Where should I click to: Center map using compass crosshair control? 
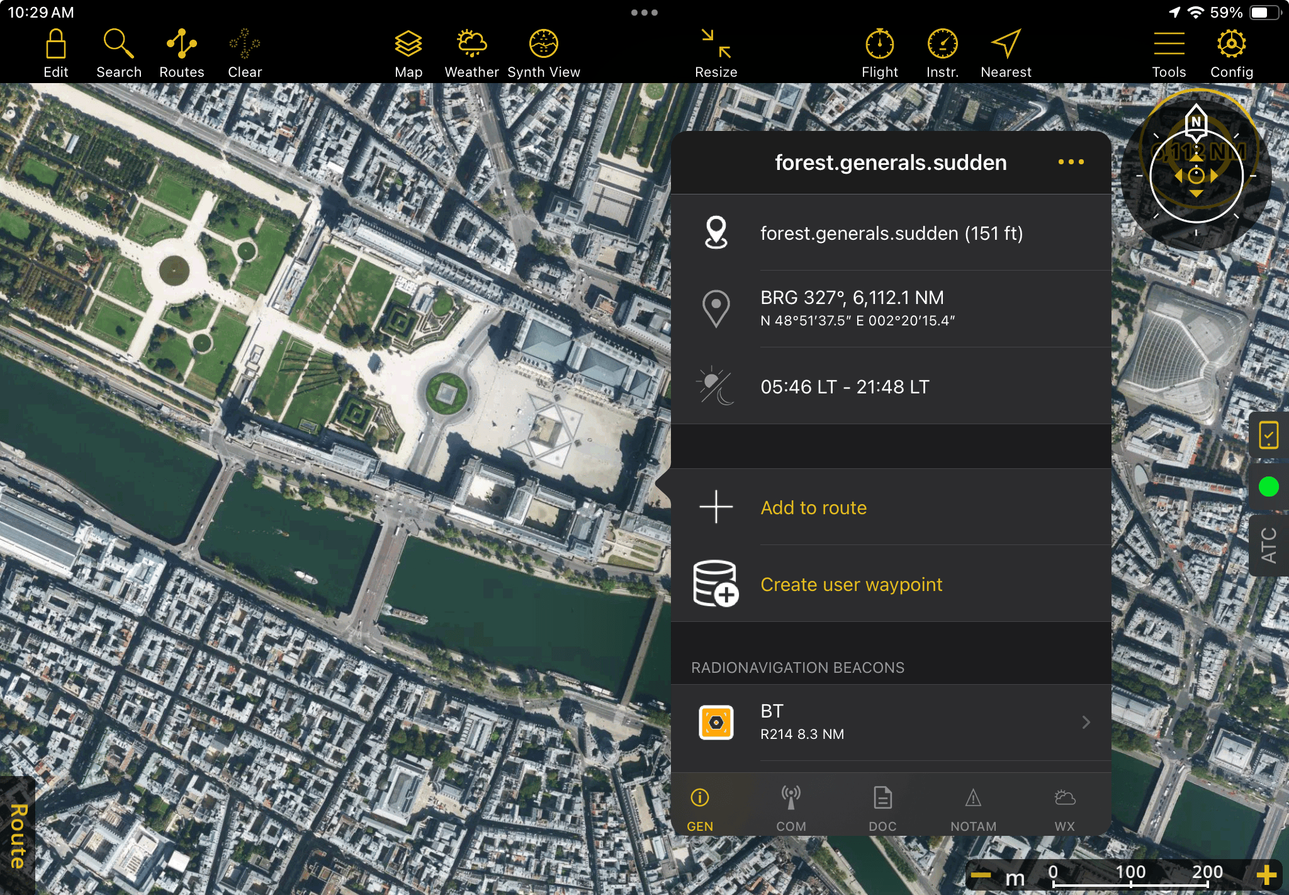(x=1196, y=176)
